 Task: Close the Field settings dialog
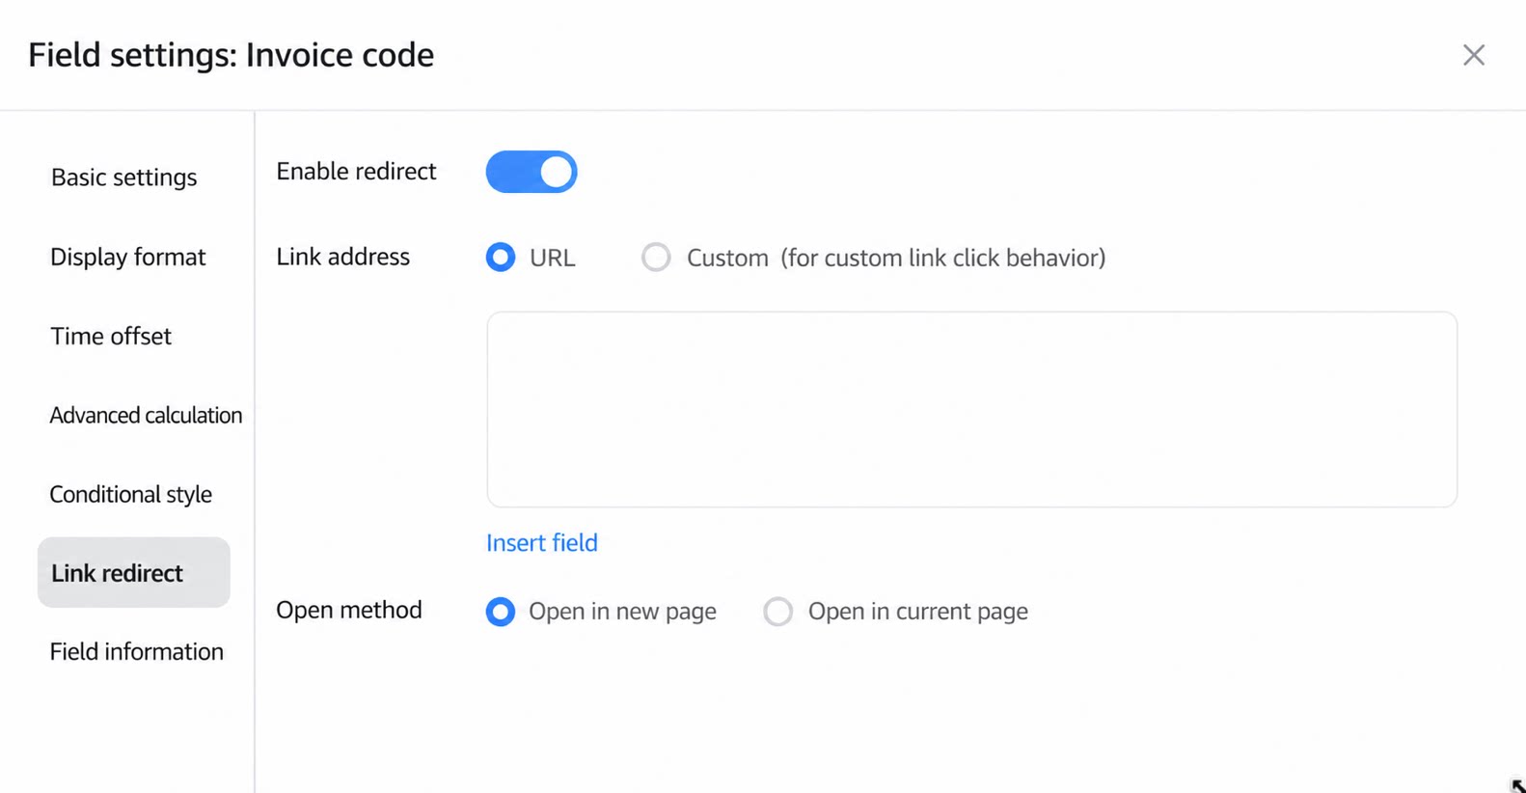1473,55
